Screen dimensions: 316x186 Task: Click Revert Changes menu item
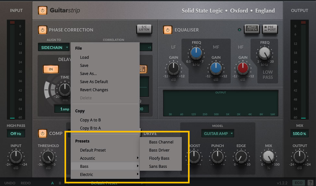click(x=94, y=90)
